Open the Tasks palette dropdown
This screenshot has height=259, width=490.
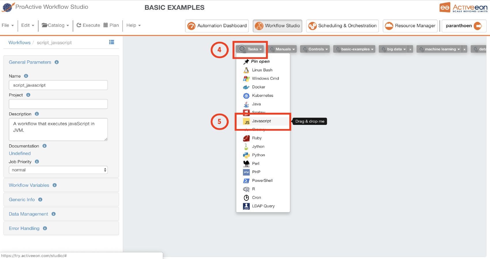[x=250, y=49]
